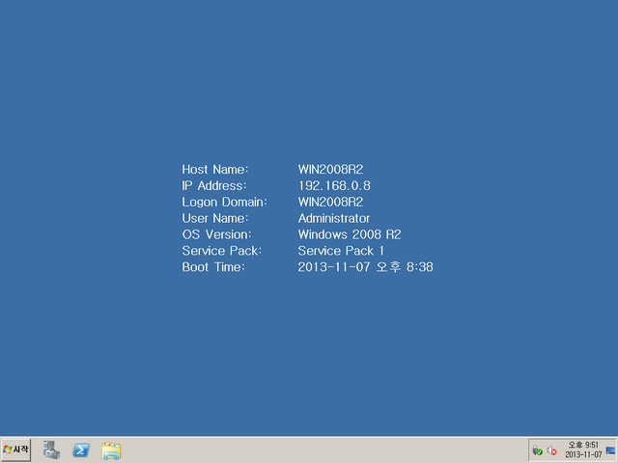
Task: Click the Host Name: label
Action: point(215,170)
